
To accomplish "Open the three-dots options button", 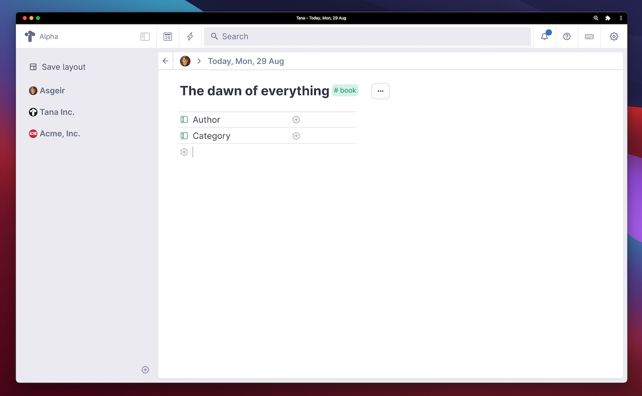I will pyautogui.click(x=380, y=91).
